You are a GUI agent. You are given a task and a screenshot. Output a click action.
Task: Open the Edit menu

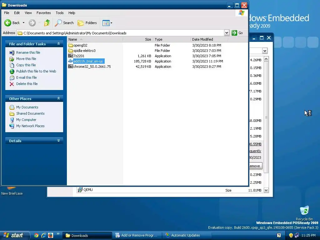tap(17, 13)
